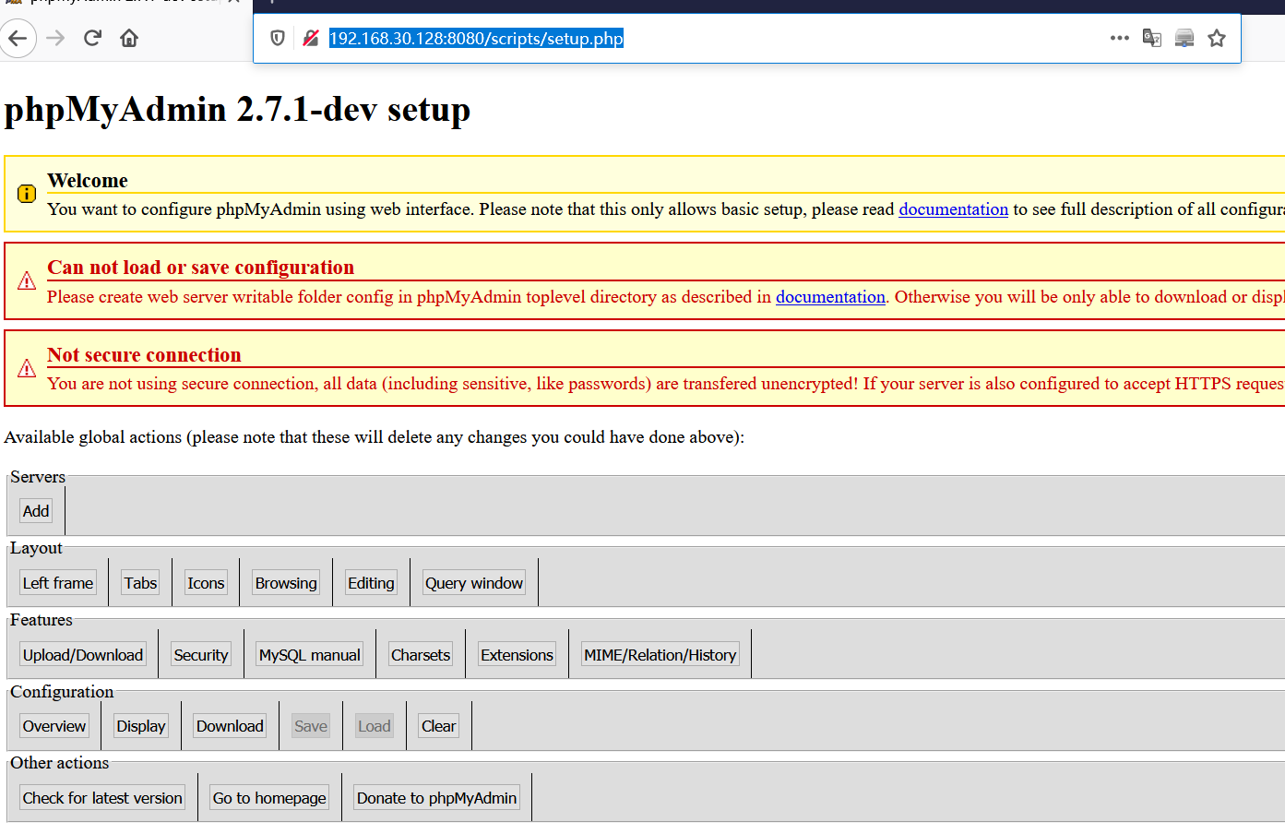Click the insecure connection lock icon

coord(311,38)
